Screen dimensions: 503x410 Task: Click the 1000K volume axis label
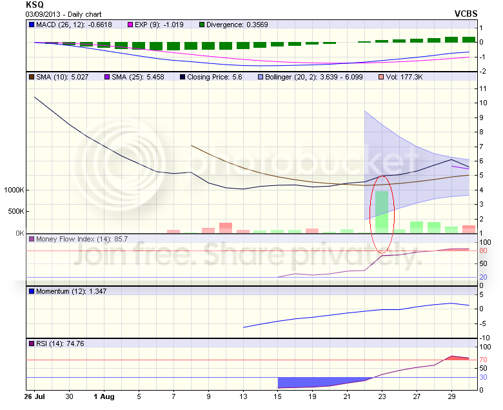[13, 190]
